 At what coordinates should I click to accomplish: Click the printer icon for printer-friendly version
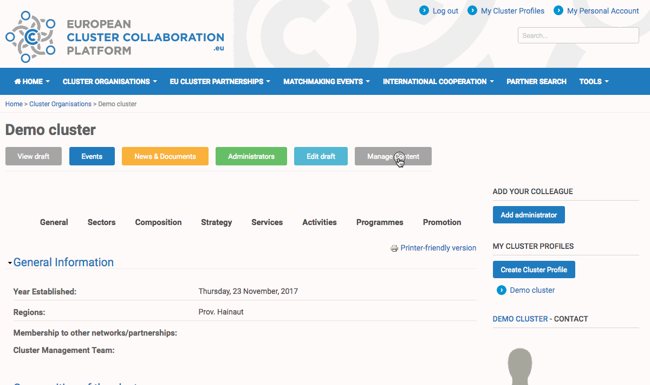click(x=394, y=248)
